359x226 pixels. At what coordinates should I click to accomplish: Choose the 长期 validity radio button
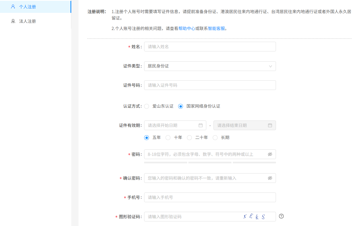coord(215,138)
